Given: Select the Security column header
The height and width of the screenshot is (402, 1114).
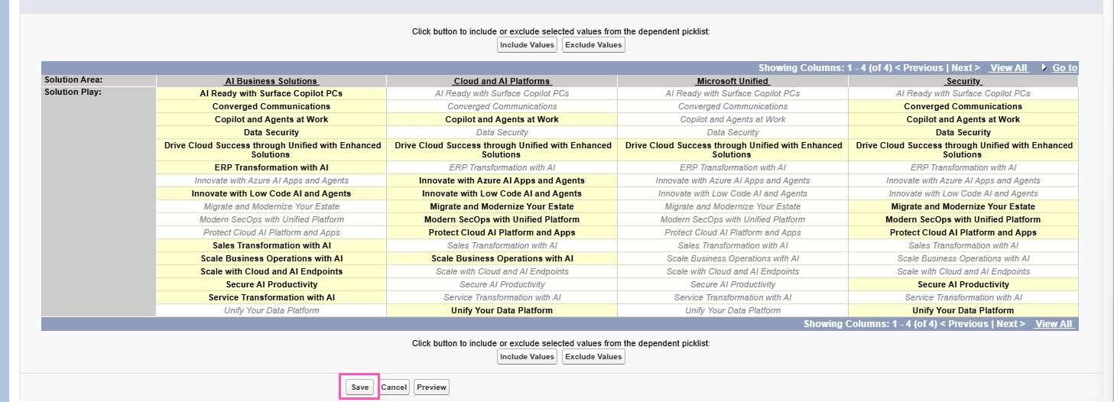Looking at the screenshot, I should (963, 81).
